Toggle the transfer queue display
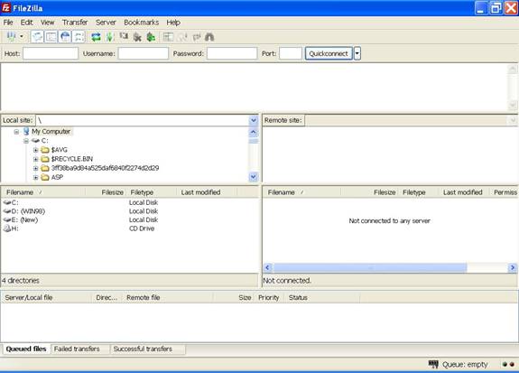Viewport: 519px width, 373px height. tap(79, 36)
